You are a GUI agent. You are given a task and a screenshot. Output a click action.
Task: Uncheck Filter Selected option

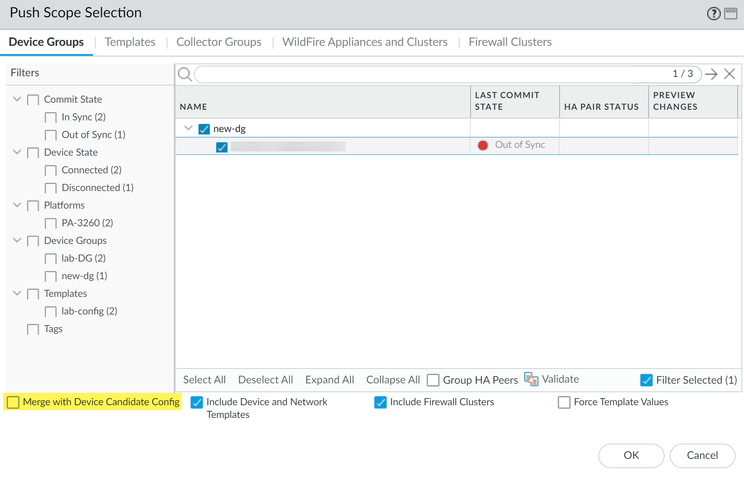coord(646,380)
